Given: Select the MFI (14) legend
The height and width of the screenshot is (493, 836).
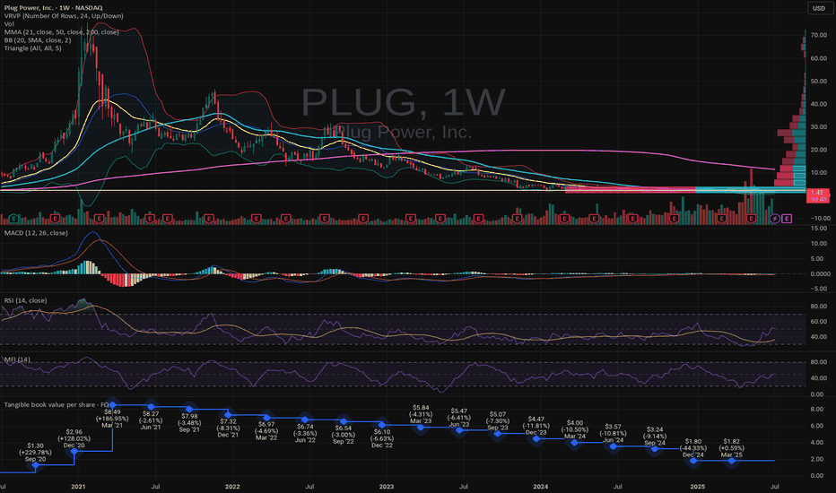Looking at the screenshot, I should (x=17, y=359).
